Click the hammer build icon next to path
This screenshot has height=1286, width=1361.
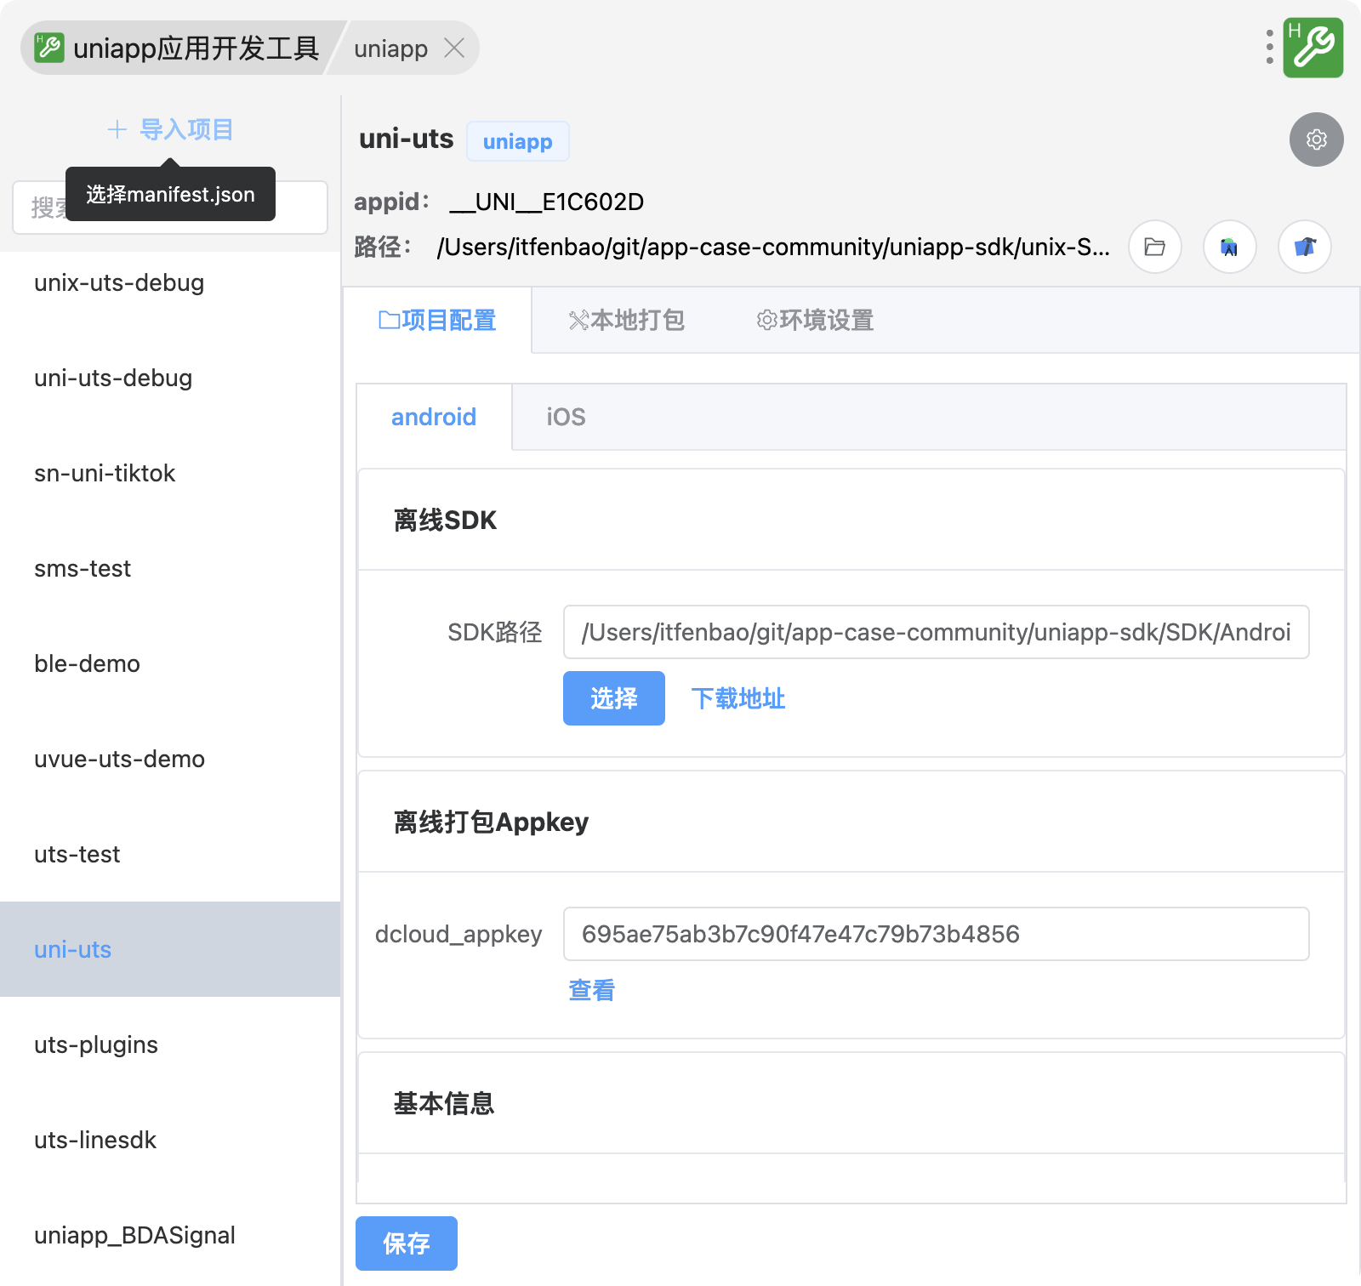coord(1304,248)
